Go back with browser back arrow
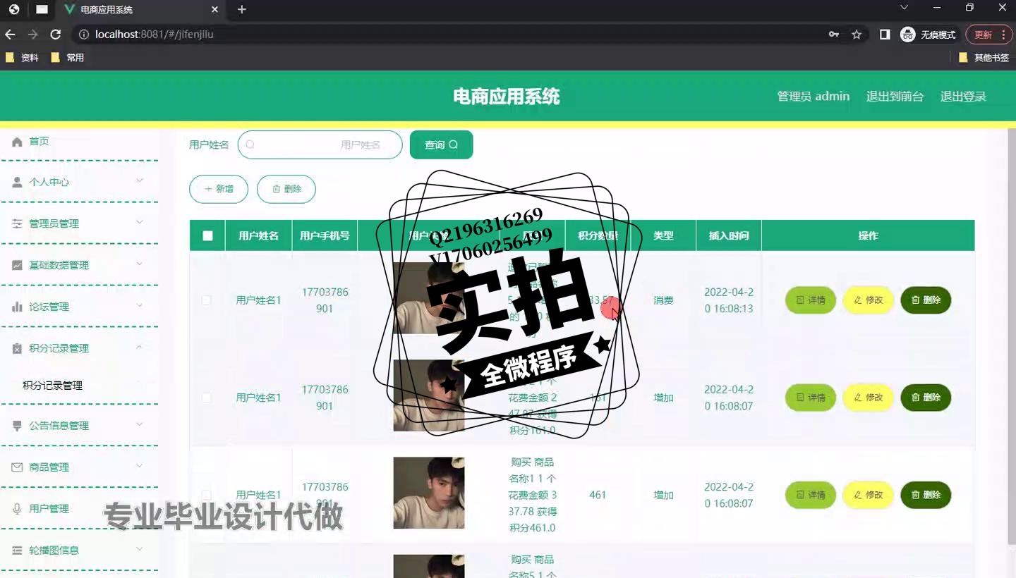 [x=10, y=35]
